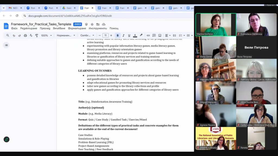Open the document outline sidebar icon
Image resolution: width=278 pixels, height=156 pixels.
point(6,45)
